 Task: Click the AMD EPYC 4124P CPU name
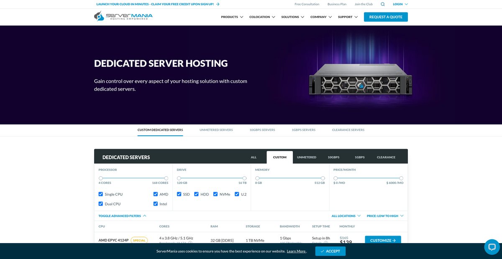[x=113, y=240]
